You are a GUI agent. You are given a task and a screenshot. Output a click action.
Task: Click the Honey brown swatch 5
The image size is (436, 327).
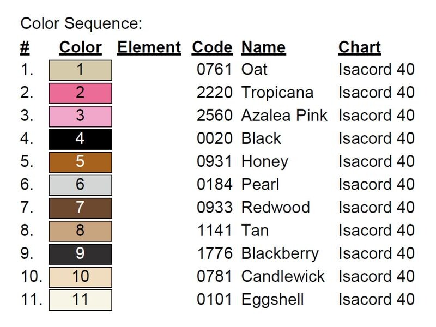pos(80,162)
